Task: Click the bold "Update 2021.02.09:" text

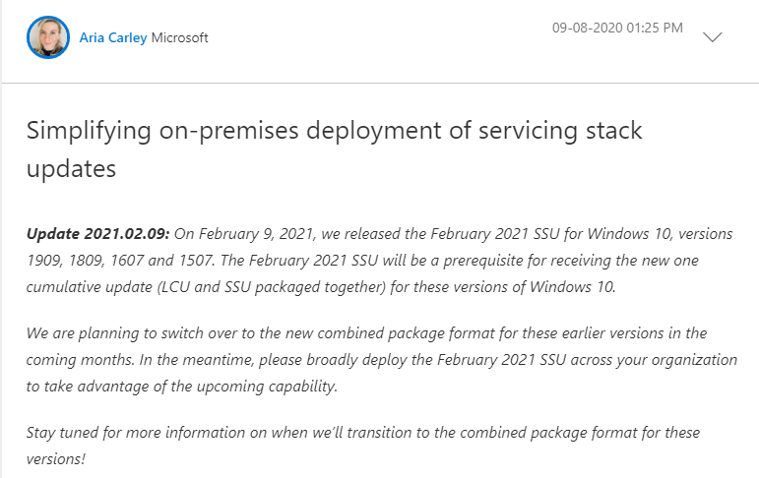Action: pyautogui.click(x=98, y=233)
